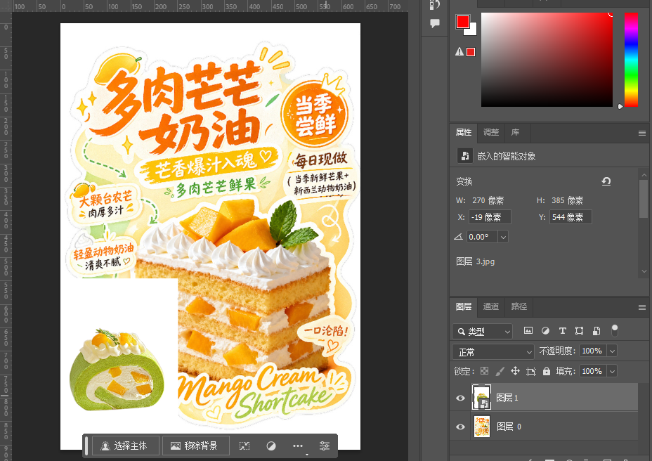The height and width of the screenshot is (461, 652).
Task: Filter layers by smart objects icon
Action: pyautogui.click(x=596, y=331)
